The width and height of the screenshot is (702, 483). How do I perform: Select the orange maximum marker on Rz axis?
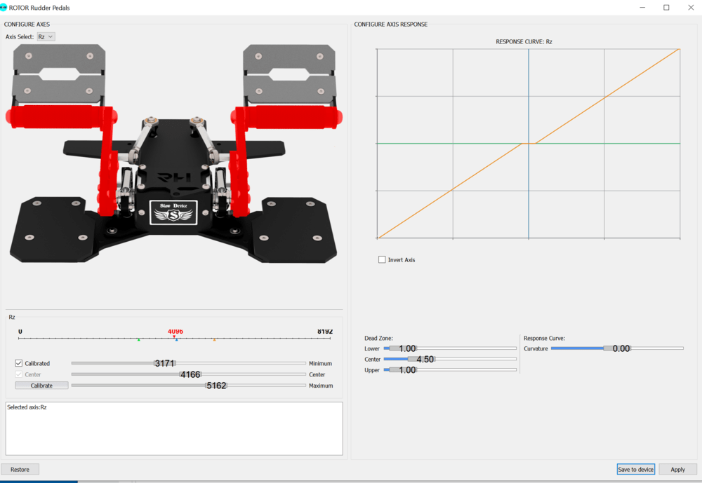tap(214, 339)
